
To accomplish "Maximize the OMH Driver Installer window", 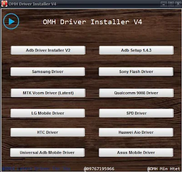I will pyautogui.click(x=171, y=4).
